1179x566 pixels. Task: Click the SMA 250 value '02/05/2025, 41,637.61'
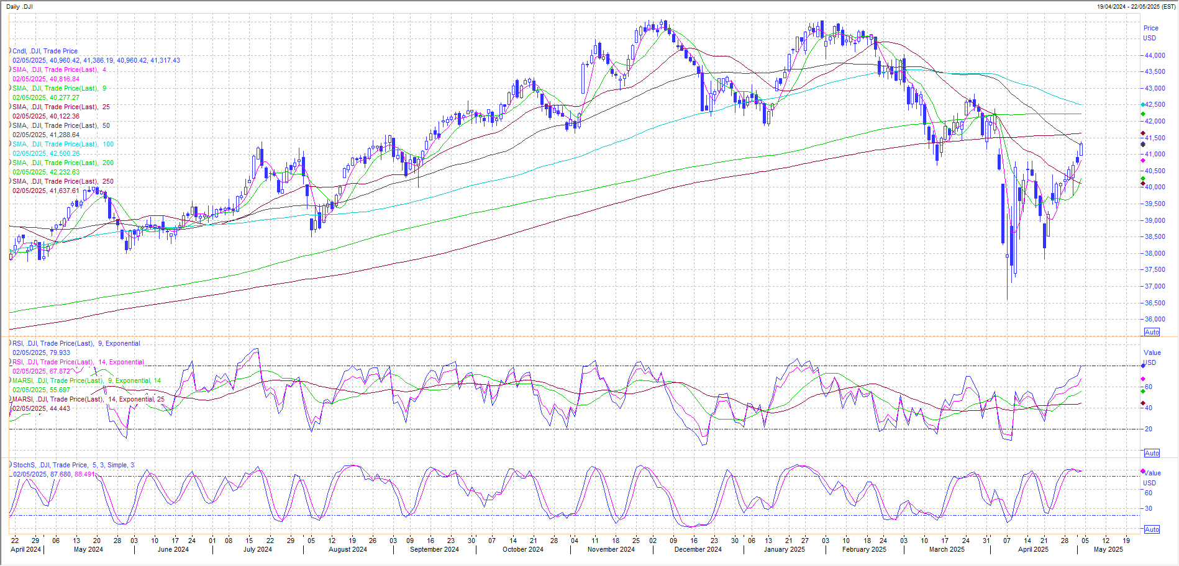(46, 191)
